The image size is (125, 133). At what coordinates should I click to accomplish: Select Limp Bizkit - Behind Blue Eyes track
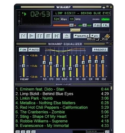click(62, 94)
